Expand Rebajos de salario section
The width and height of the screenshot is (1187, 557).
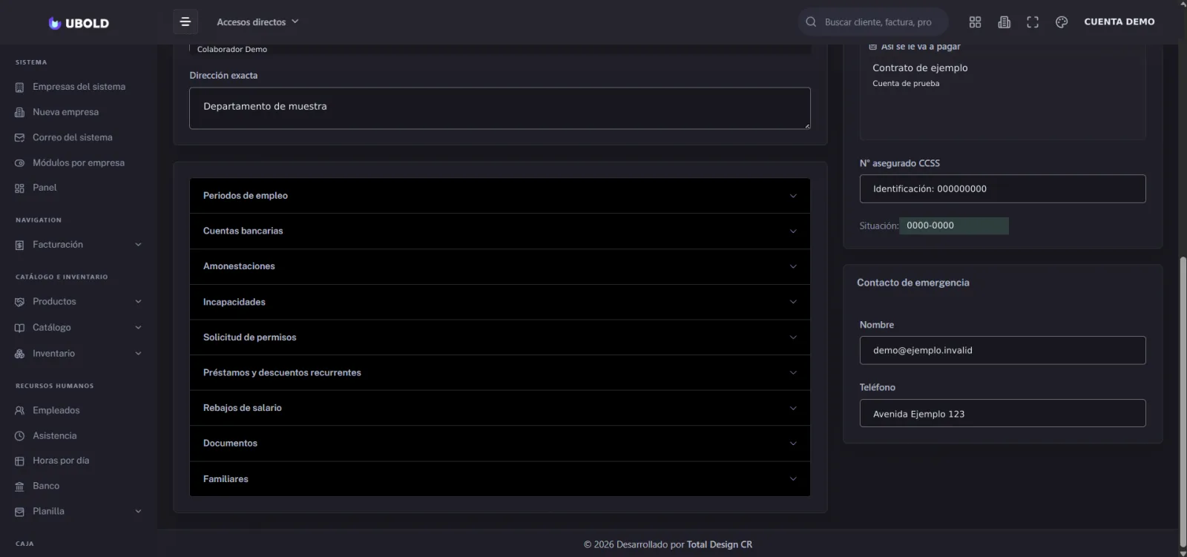(x=499, y=408)
